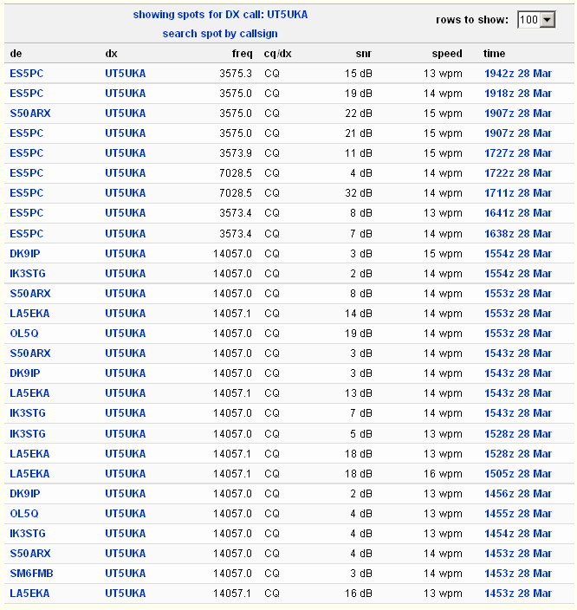
Task: Click the 1722z 28 Mar time link
Action: [518, 173]
